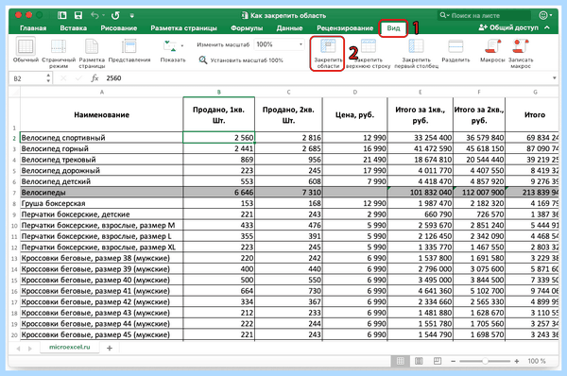This screenshot has width=567, height=376.
Task: Click the fx insert function icon
Action: coord(94,78)
